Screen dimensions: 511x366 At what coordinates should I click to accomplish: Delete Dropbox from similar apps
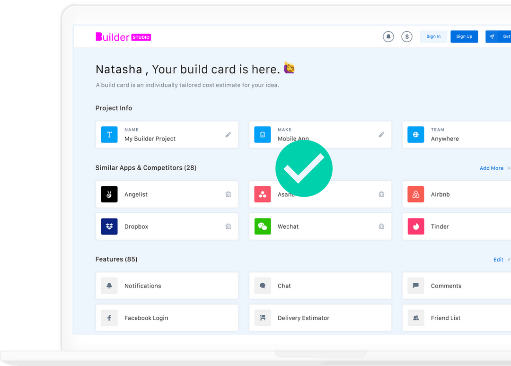pyautogui.click(x=228, y=227)
